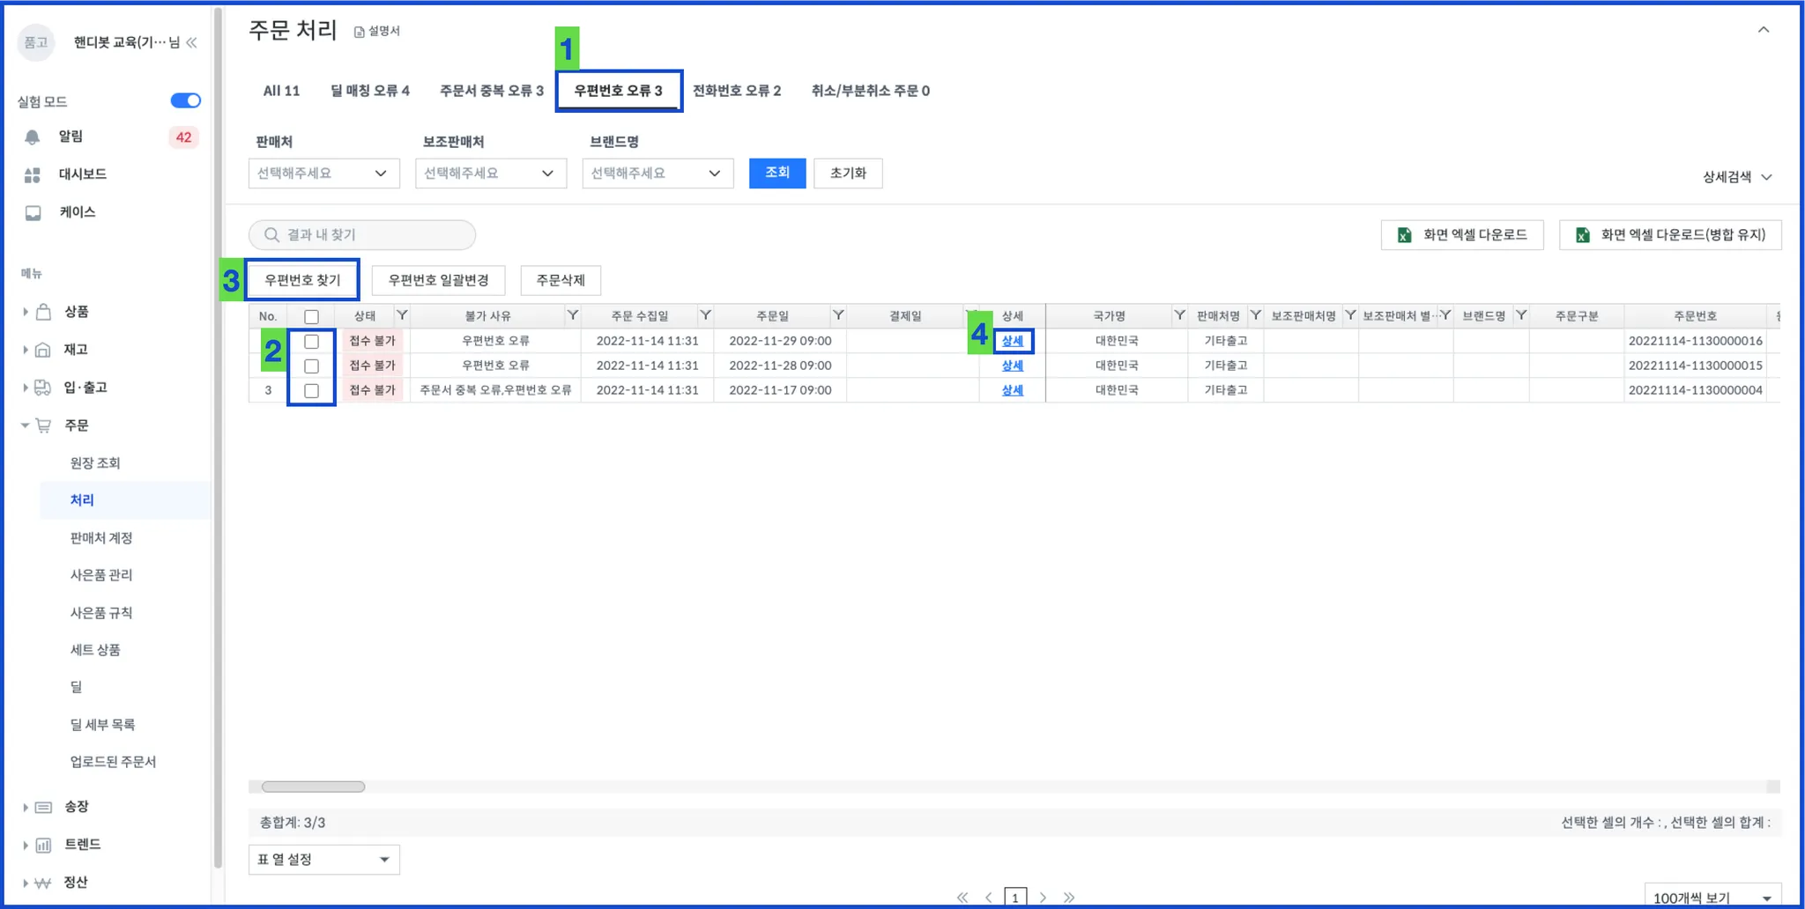The image size is (1805, 909).
Task: Click the cart icon next to 주문
Action: (43, 425)
